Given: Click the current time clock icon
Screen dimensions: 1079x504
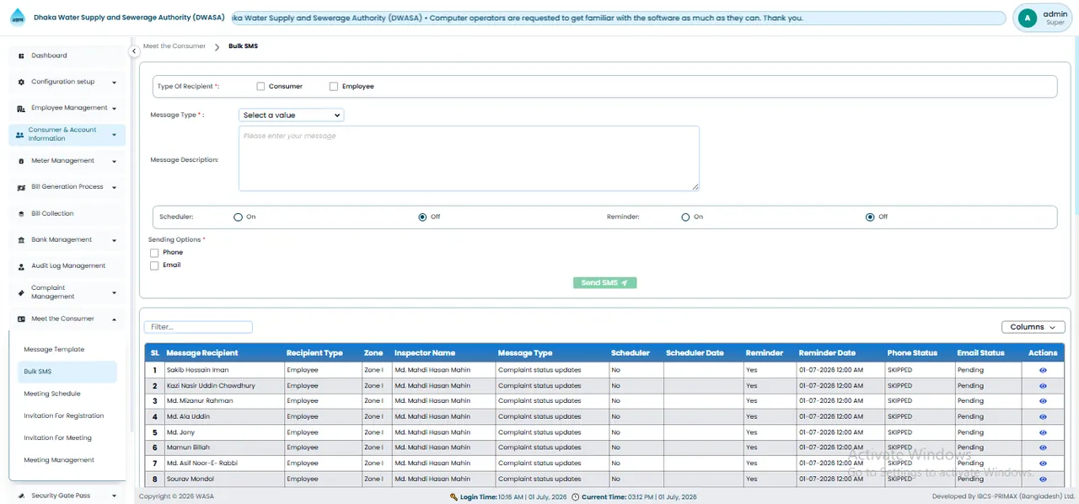Looking at the screenshot, I should coord(576,497).
